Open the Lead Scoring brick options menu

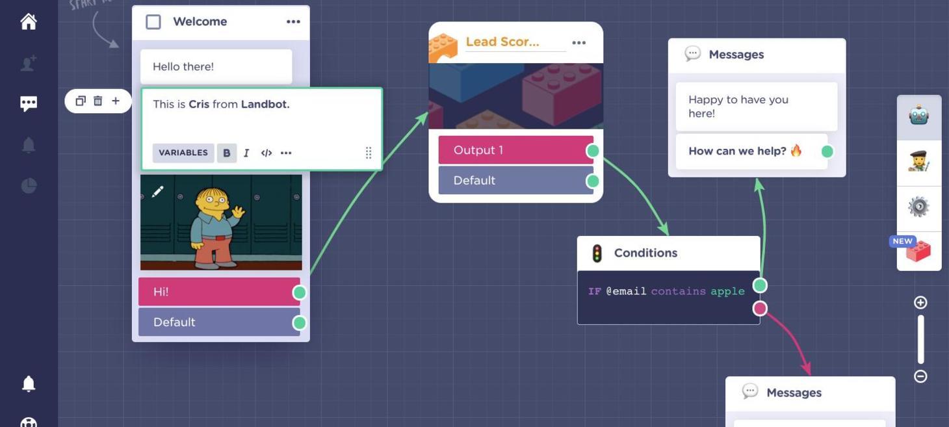click(578, 43)
